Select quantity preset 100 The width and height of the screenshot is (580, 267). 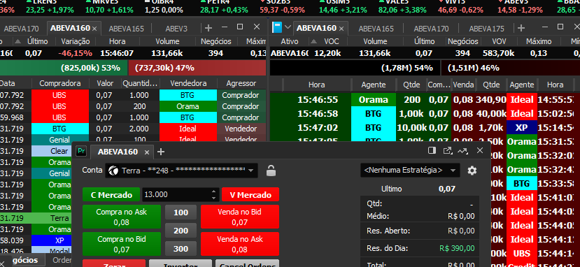tap(181, 212)
